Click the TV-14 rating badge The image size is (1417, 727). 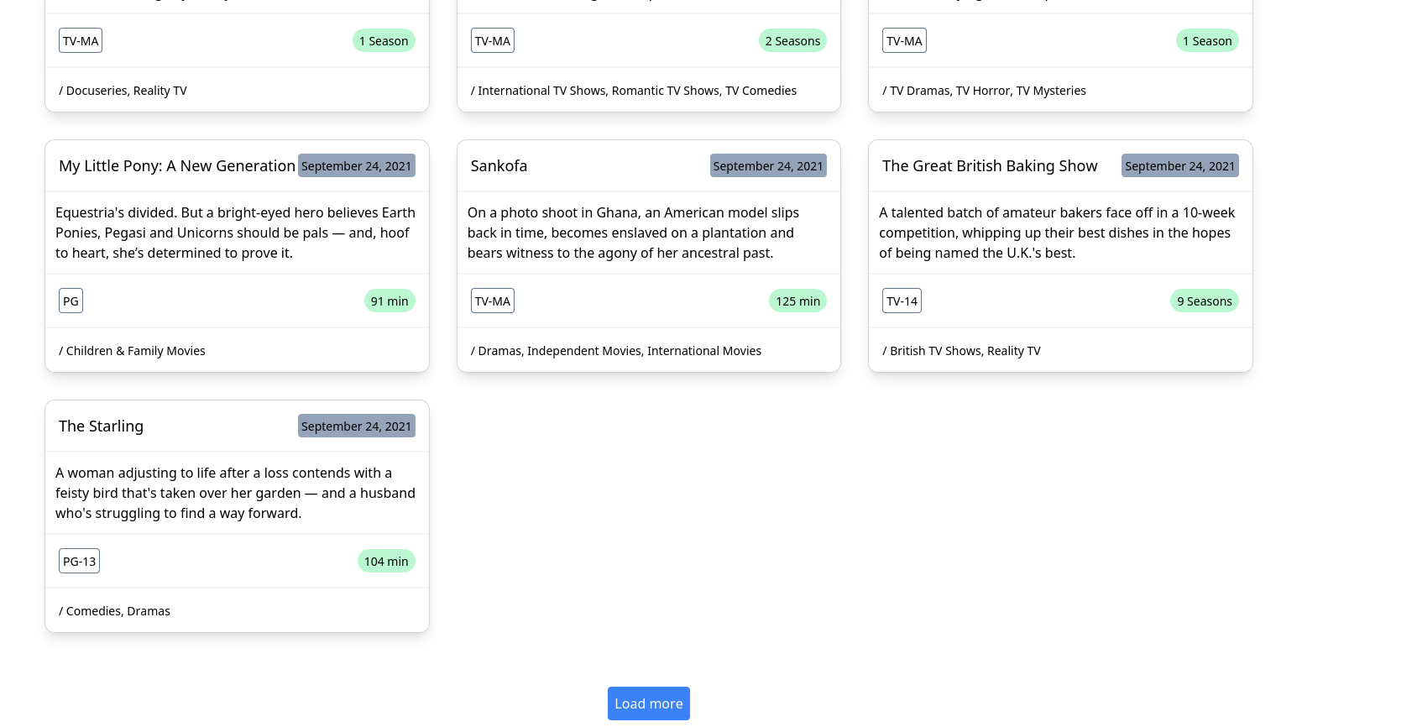[902, 301]
